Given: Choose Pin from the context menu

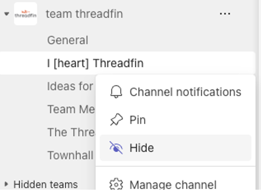Looking at the screenshot, I should click(x=175, y=120).
